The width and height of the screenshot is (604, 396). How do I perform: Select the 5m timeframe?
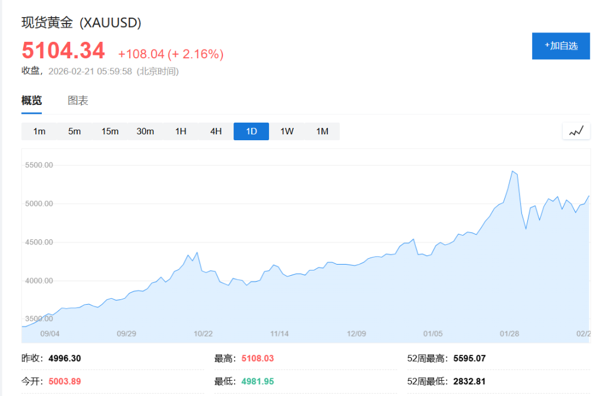[x=74, y=131]
